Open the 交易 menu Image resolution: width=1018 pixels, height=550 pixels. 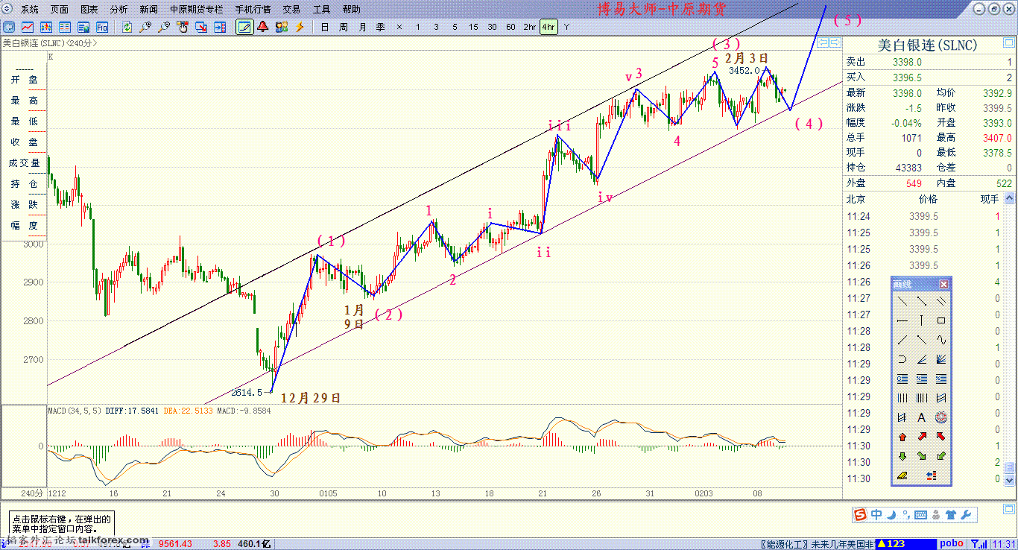click(291, 10)
